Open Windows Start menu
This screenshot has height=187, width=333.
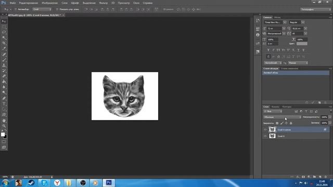click(x=5, y=183)
